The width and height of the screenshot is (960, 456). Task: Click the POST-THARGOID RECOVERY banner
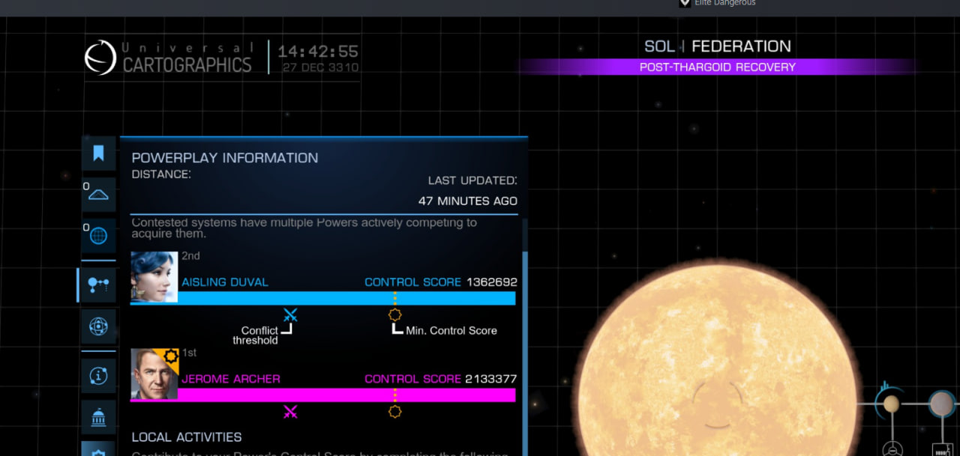[x=718, y=67]
